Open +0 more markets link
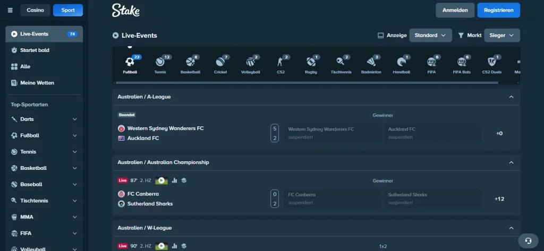544x251 pixels. pyautogui.click(x=499, y=134)
